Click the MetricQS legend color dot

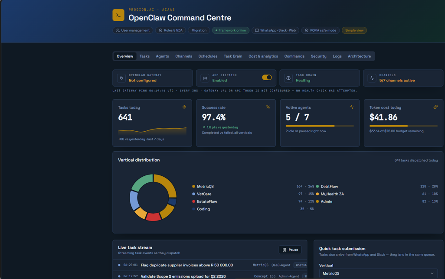coord(193,186)
